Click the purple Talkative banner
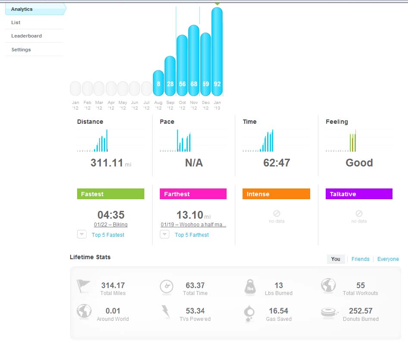This screenshot has height=345, width=408. point(359,194)
